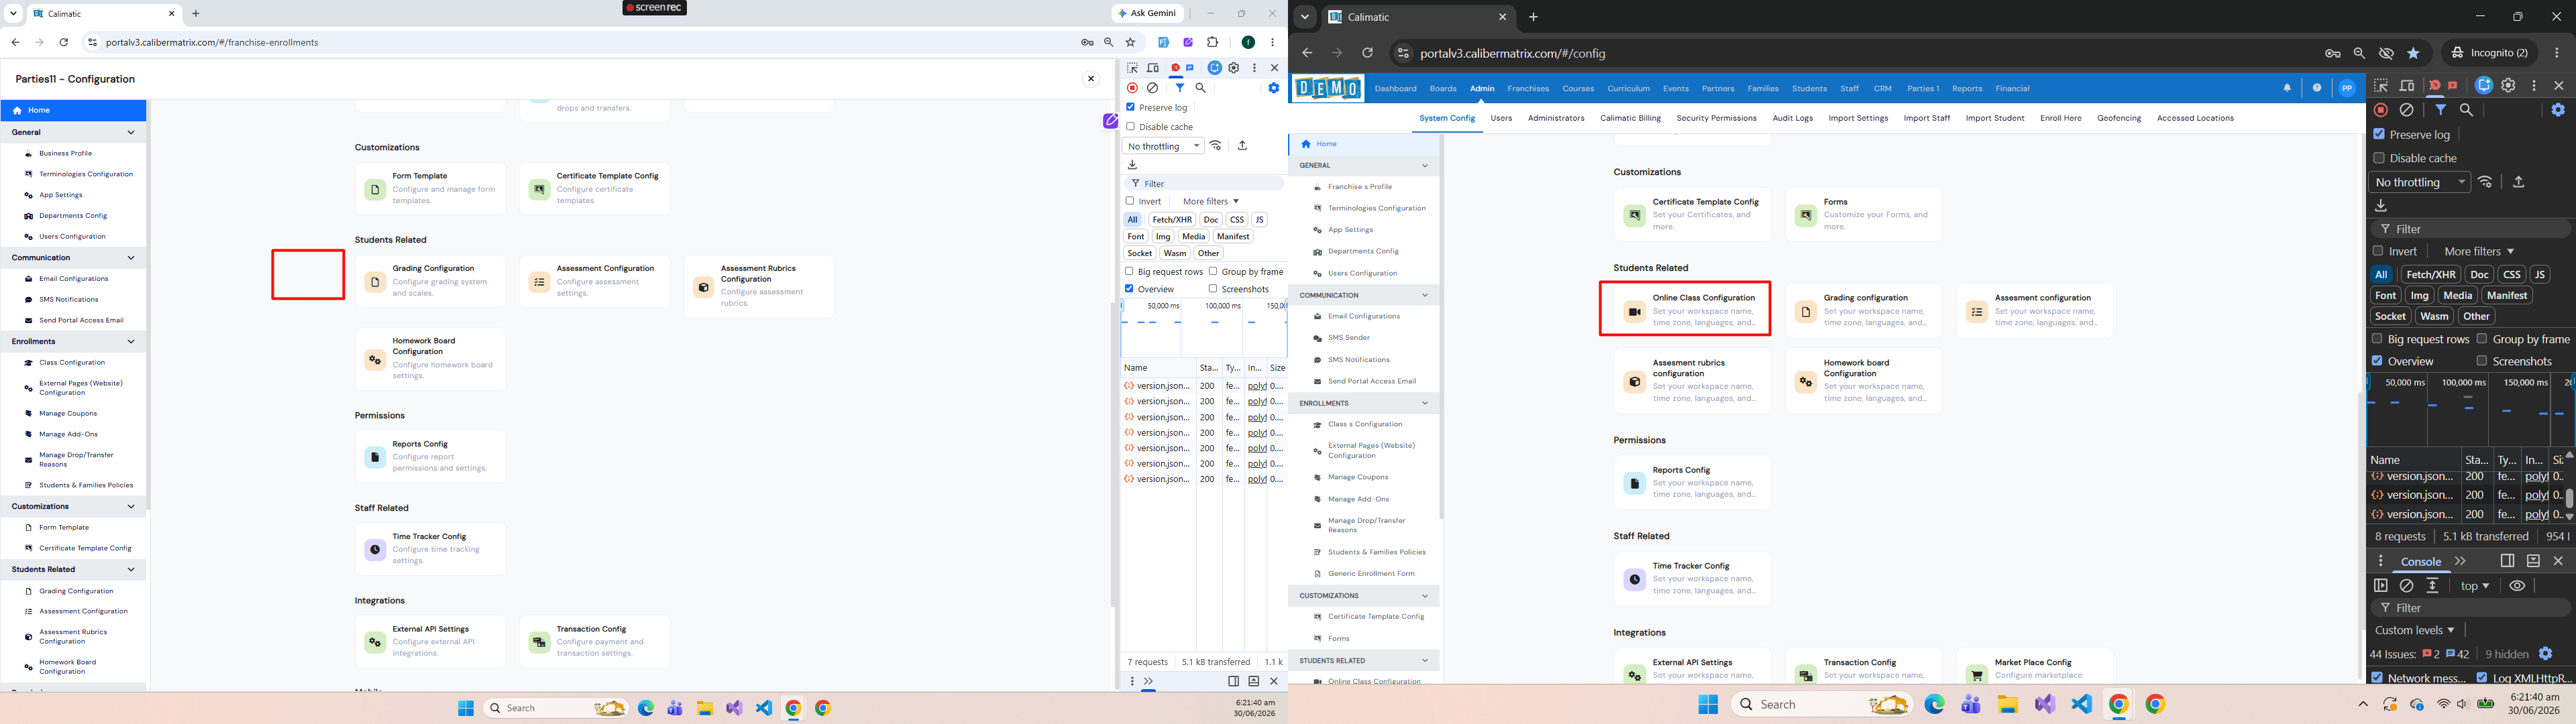Open No throttling dropdown in right dark DevTools
This screenshot has height=724, width=2576.
(2419, 182)
